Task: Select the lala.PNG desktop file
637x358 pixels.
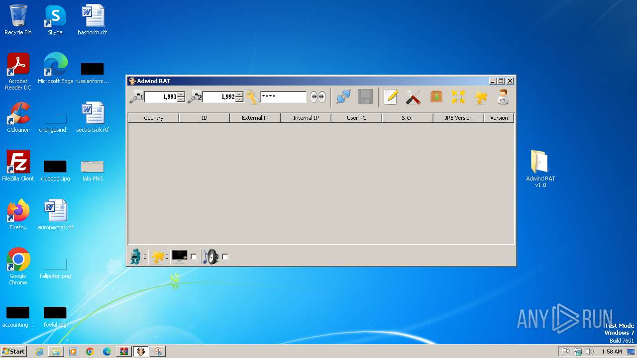Action: pyautogui.click(x=93, y=170)
